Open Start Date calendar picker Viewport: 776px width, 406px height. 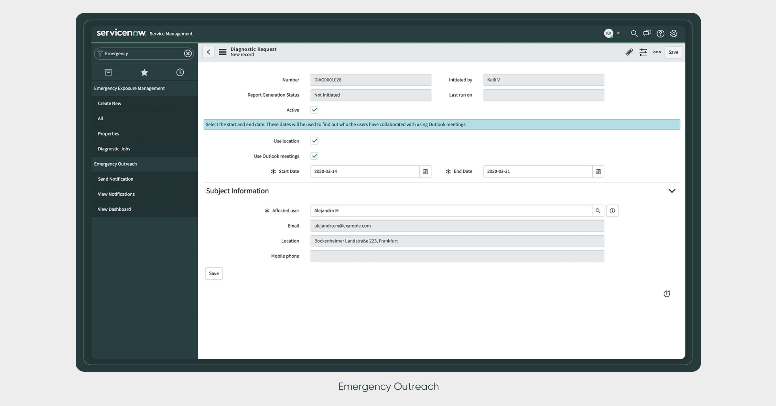click(425, 171)
